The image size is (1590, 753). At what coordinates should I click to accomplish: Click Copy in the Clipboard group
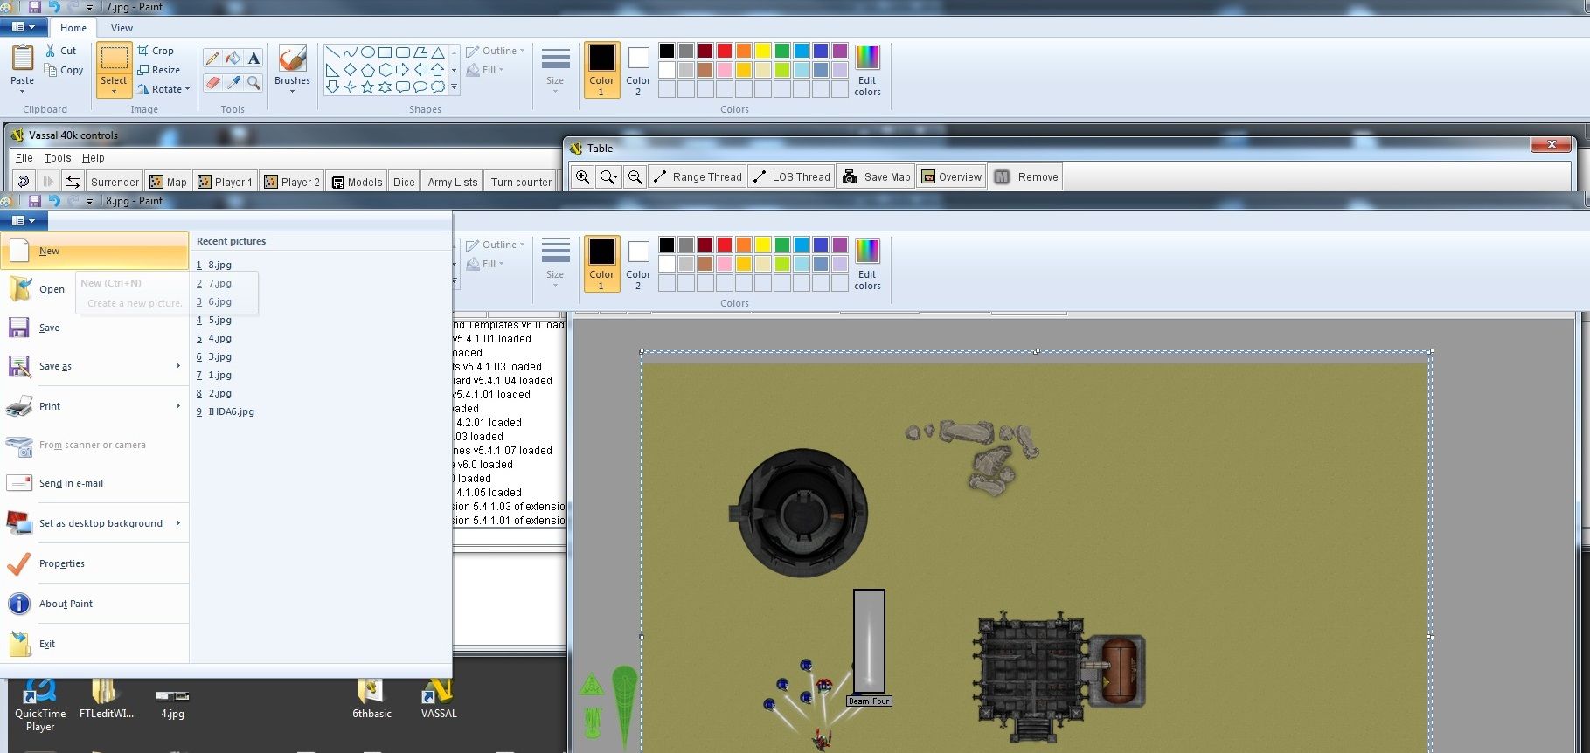(x=64, y=70)
